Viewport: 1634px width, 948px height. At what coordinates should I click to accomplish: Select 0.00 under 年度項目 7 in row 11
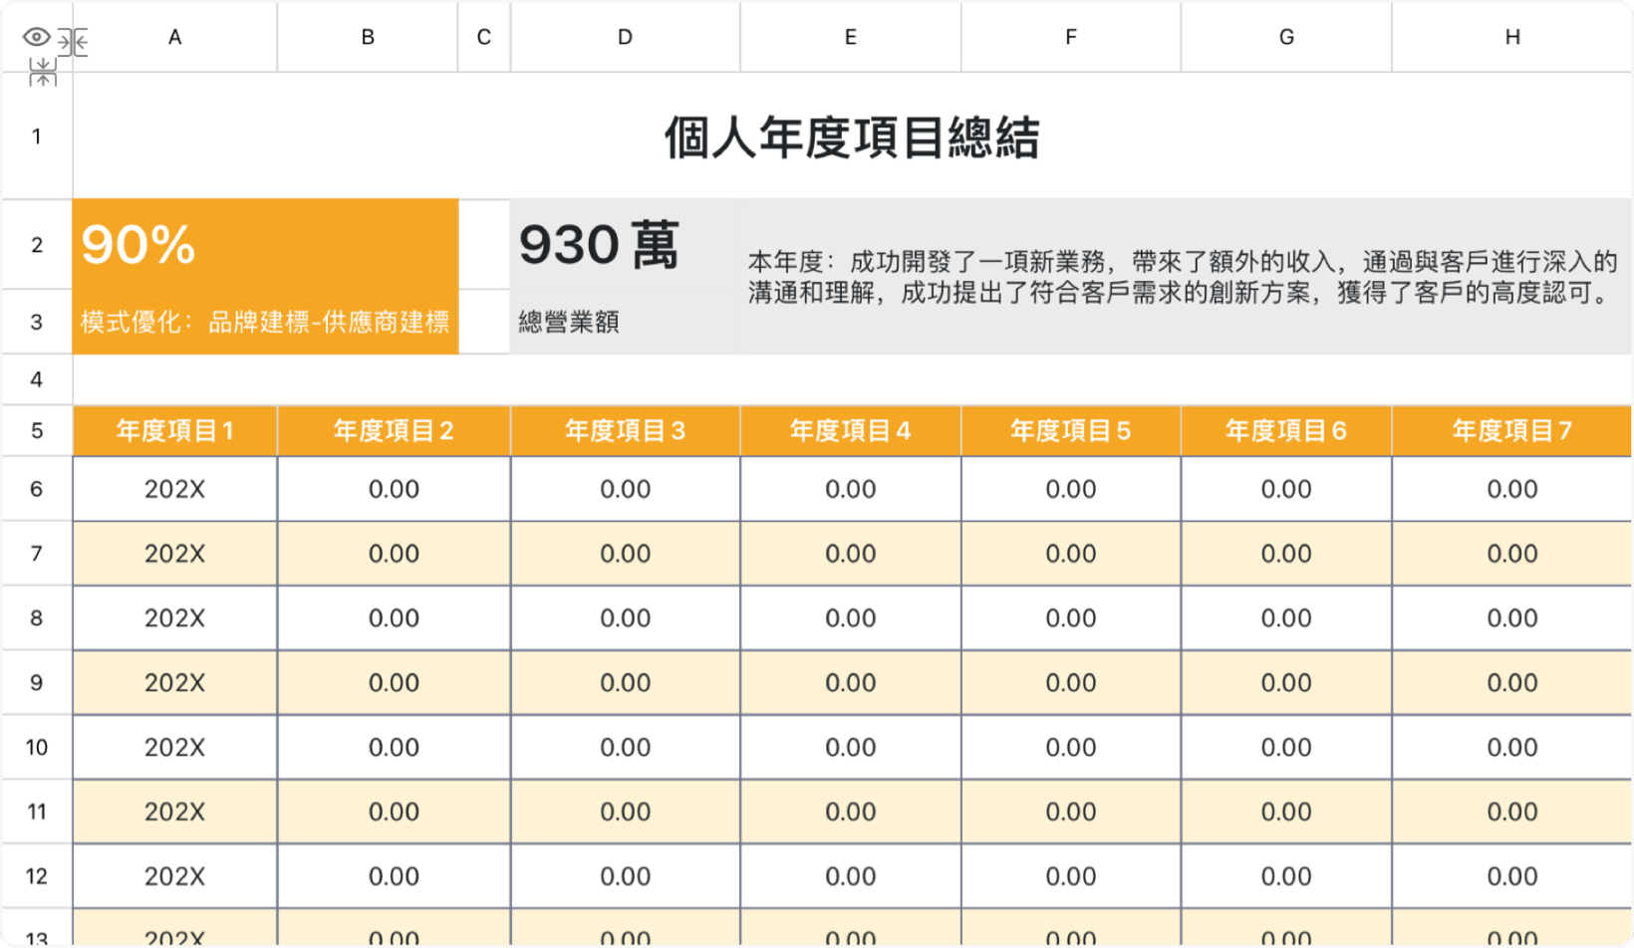coord(1512,813)
